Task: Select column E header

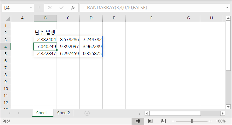Action: [x=114, y=18]
